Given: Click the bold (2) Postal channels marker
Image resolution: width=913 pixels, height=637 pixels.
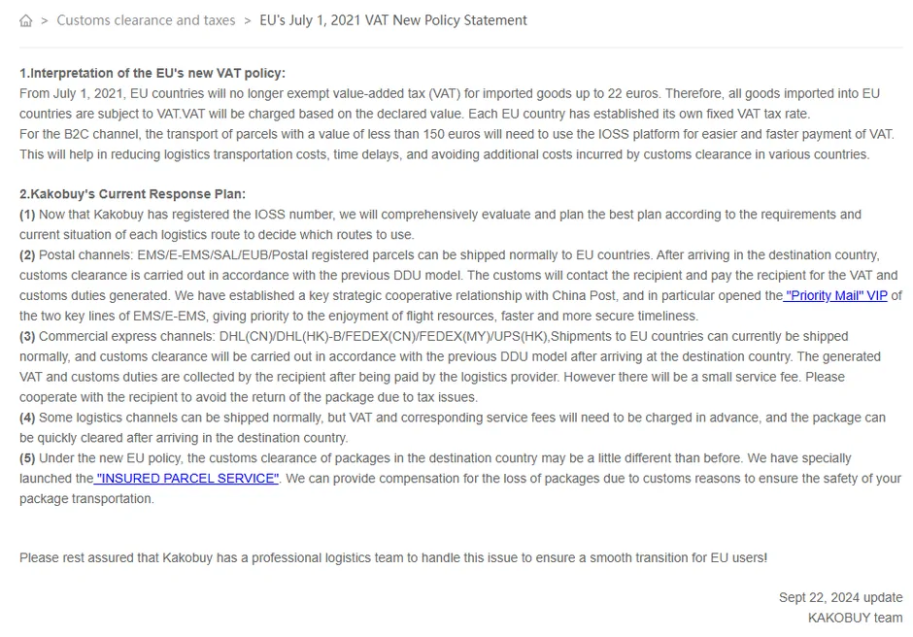Looking at the screenshot, I should [x=27, y=255].
